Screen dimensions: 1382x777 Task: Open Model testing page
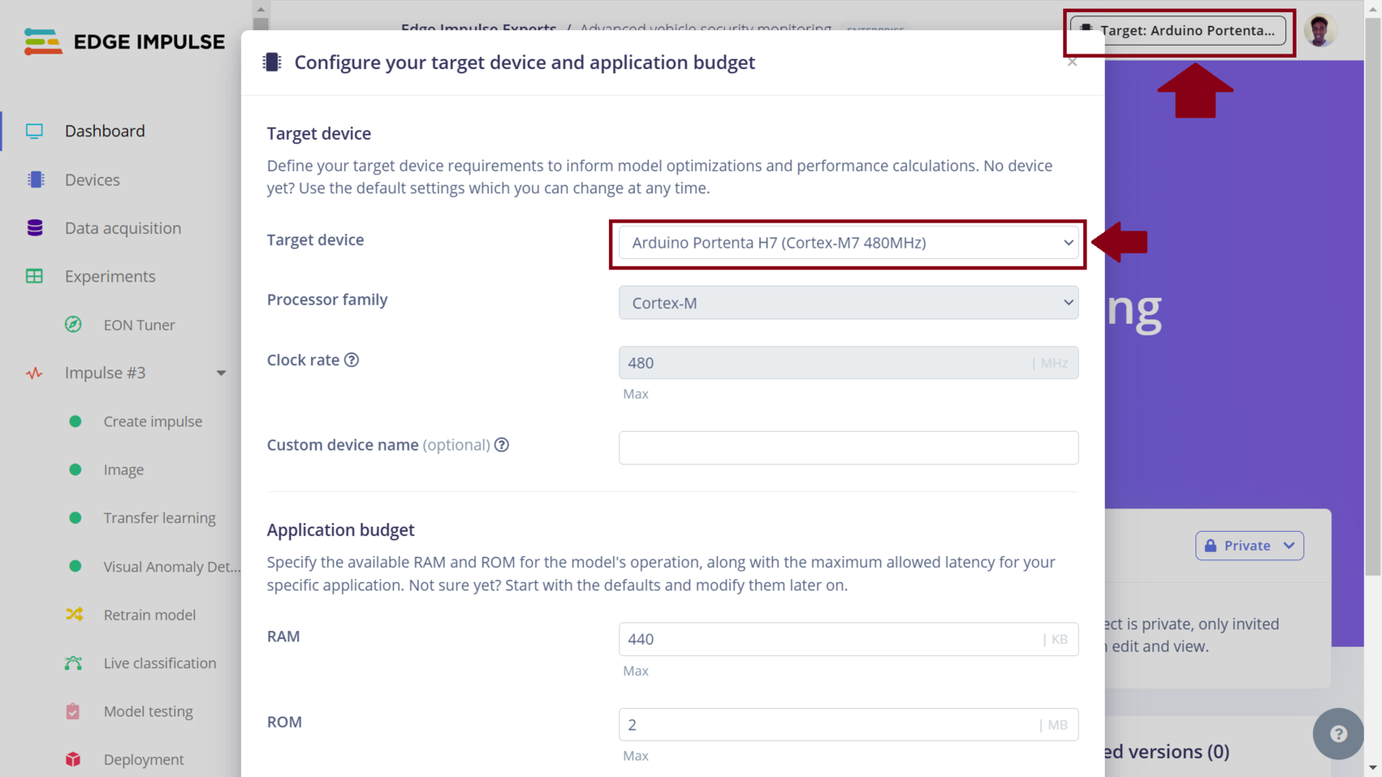click(x=149, y=711)
